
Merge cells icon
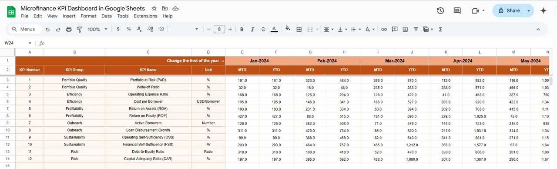310,29
